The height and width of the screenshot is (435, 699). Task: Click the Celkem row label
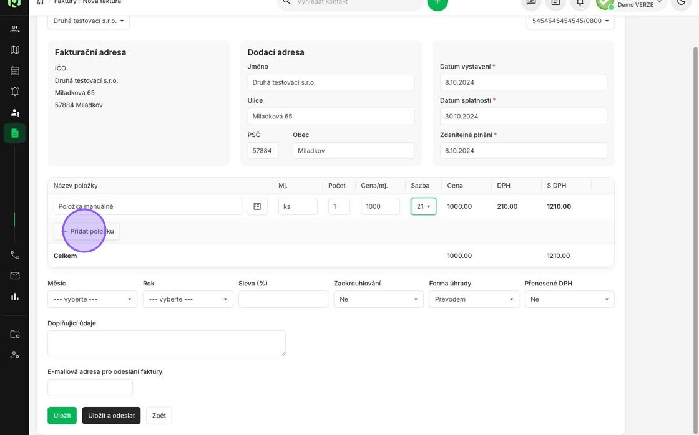tap(65, 256)
